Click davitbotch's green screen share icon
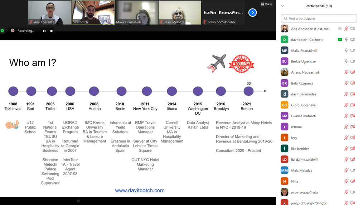 pyautogui.click(x=340, y=40)
